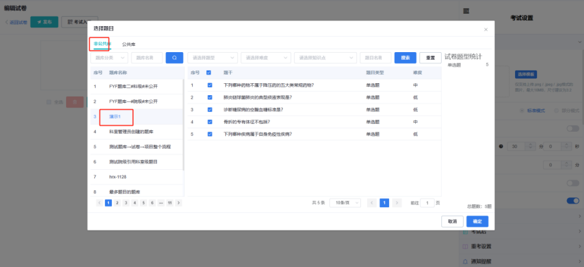The image size is (584, 267).
Task: Click the 题目名称 input field
Action: (x=376, y=58)
